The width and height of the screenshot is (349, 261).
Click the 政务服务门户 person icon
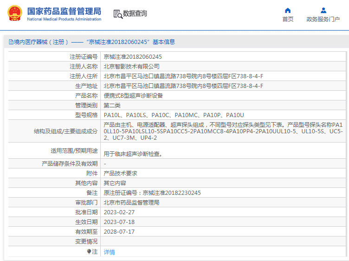pyautogui.click(x=323, y=10)
